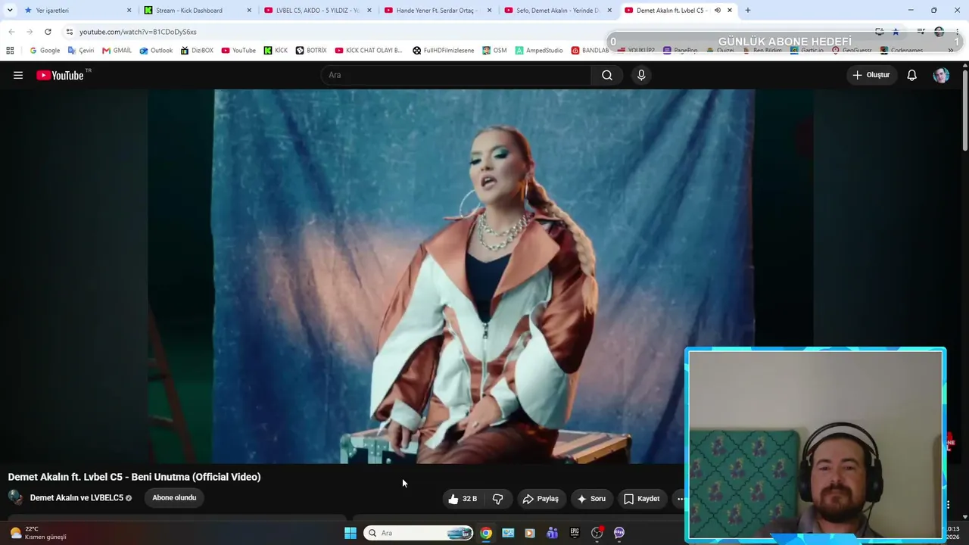Viewport: 969px width, 545px height.
Task: Launch Epic Games from the taskbar
Action: click(x=575, y=533)
